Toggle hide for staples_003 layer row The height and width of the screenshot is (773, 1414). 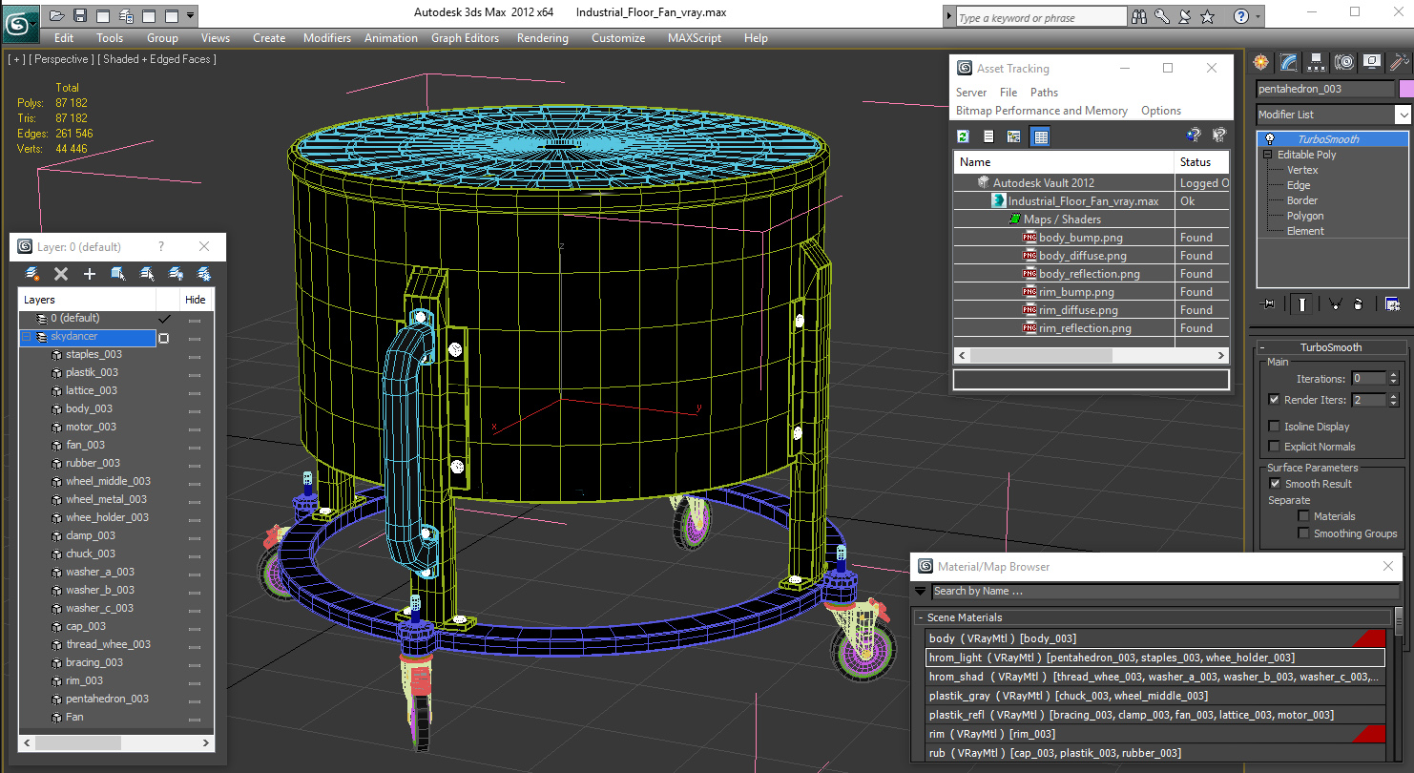click(195, 356)
